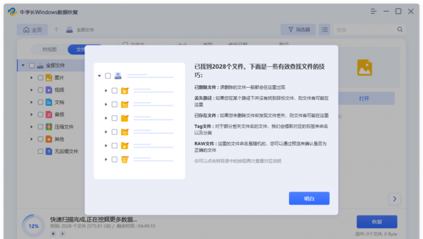Check the 压缩文件 checkbox

pyautogui.click(x=40, y=127)
